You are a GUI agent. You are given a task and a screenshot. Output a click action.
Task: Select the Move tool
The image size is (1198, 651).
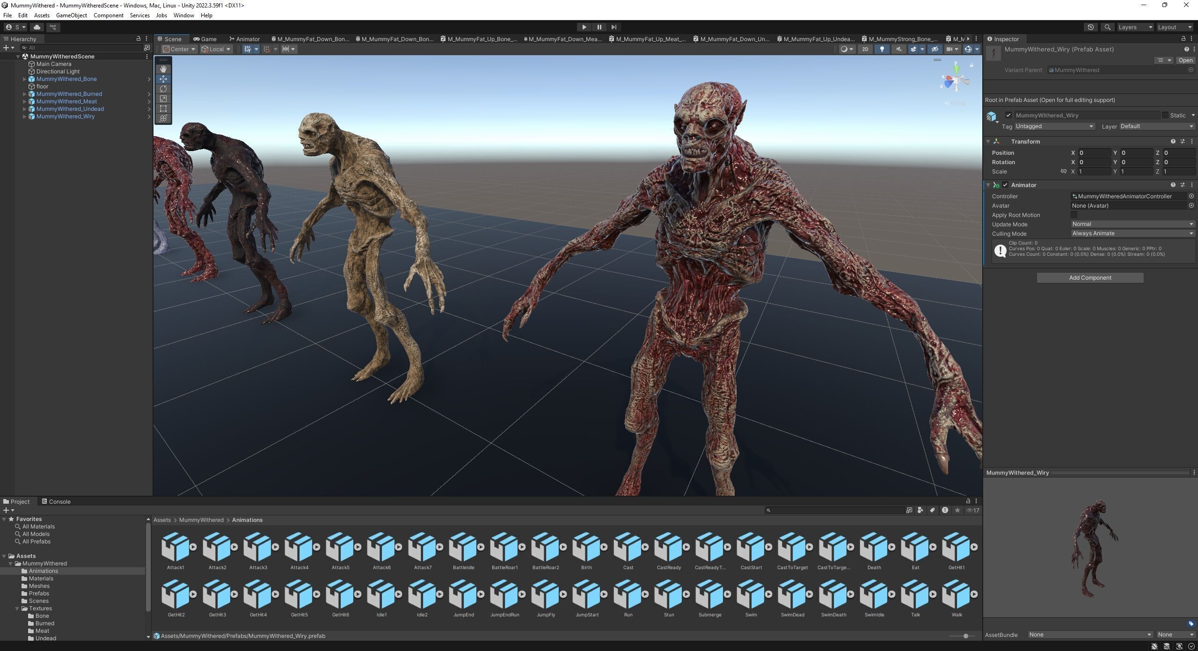[163, 79]
